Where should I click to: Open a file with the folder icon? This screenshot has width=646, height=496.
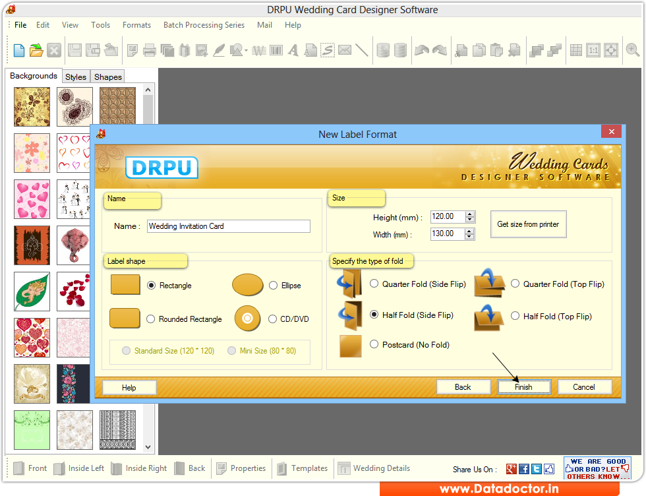(36, 50)
